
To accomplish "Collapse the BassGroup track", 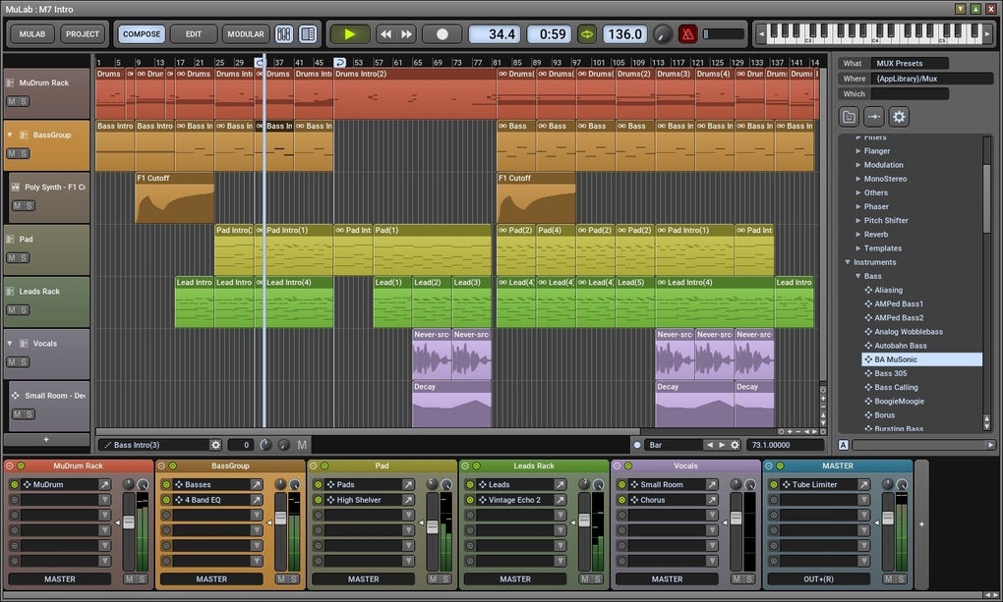I will click(x=10, y=135).
